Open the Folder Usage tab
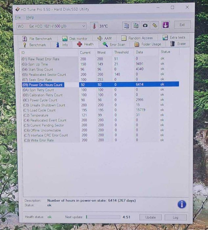Image resolution: width=208 pixels, height=230 pixels. [x=148, y=44]
